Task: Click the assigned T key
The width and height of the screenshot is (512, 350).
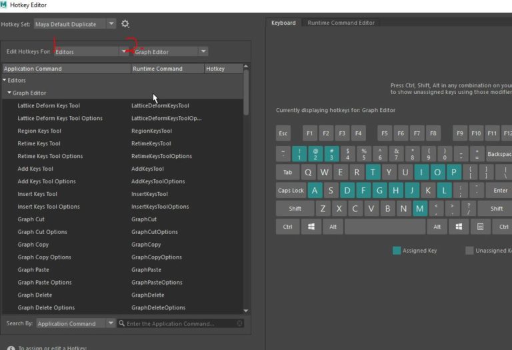Action: [x=373, y=172]
